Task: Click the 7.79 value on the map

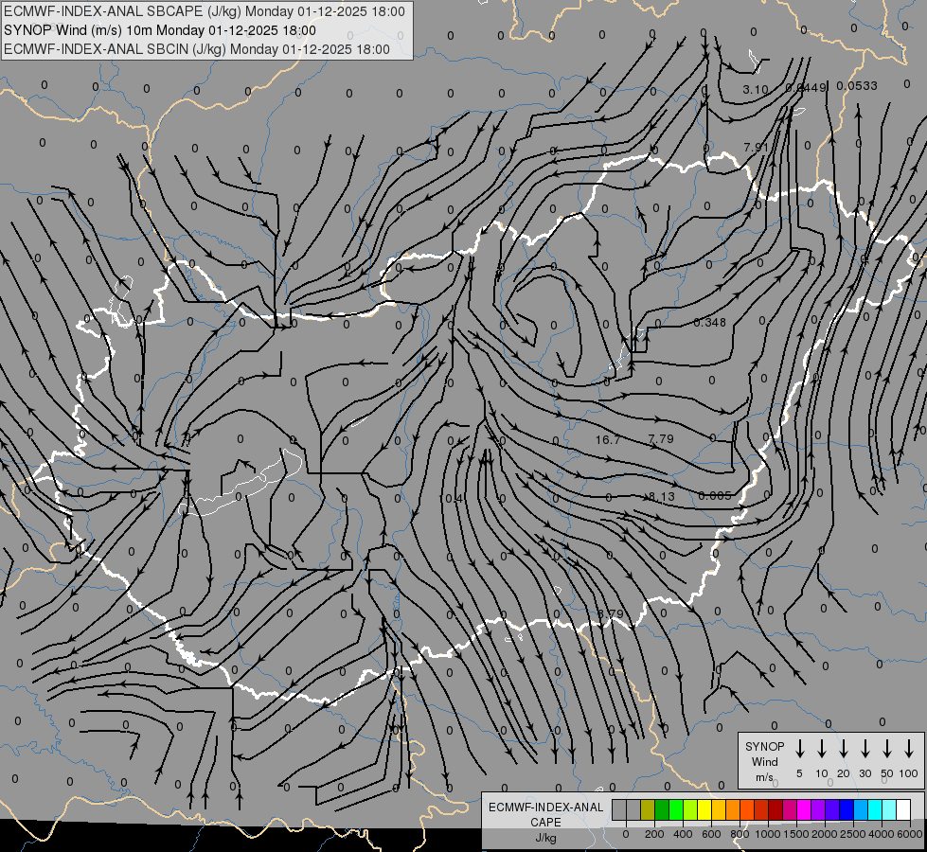Action: pyautogui.click(x=661, y=438)
